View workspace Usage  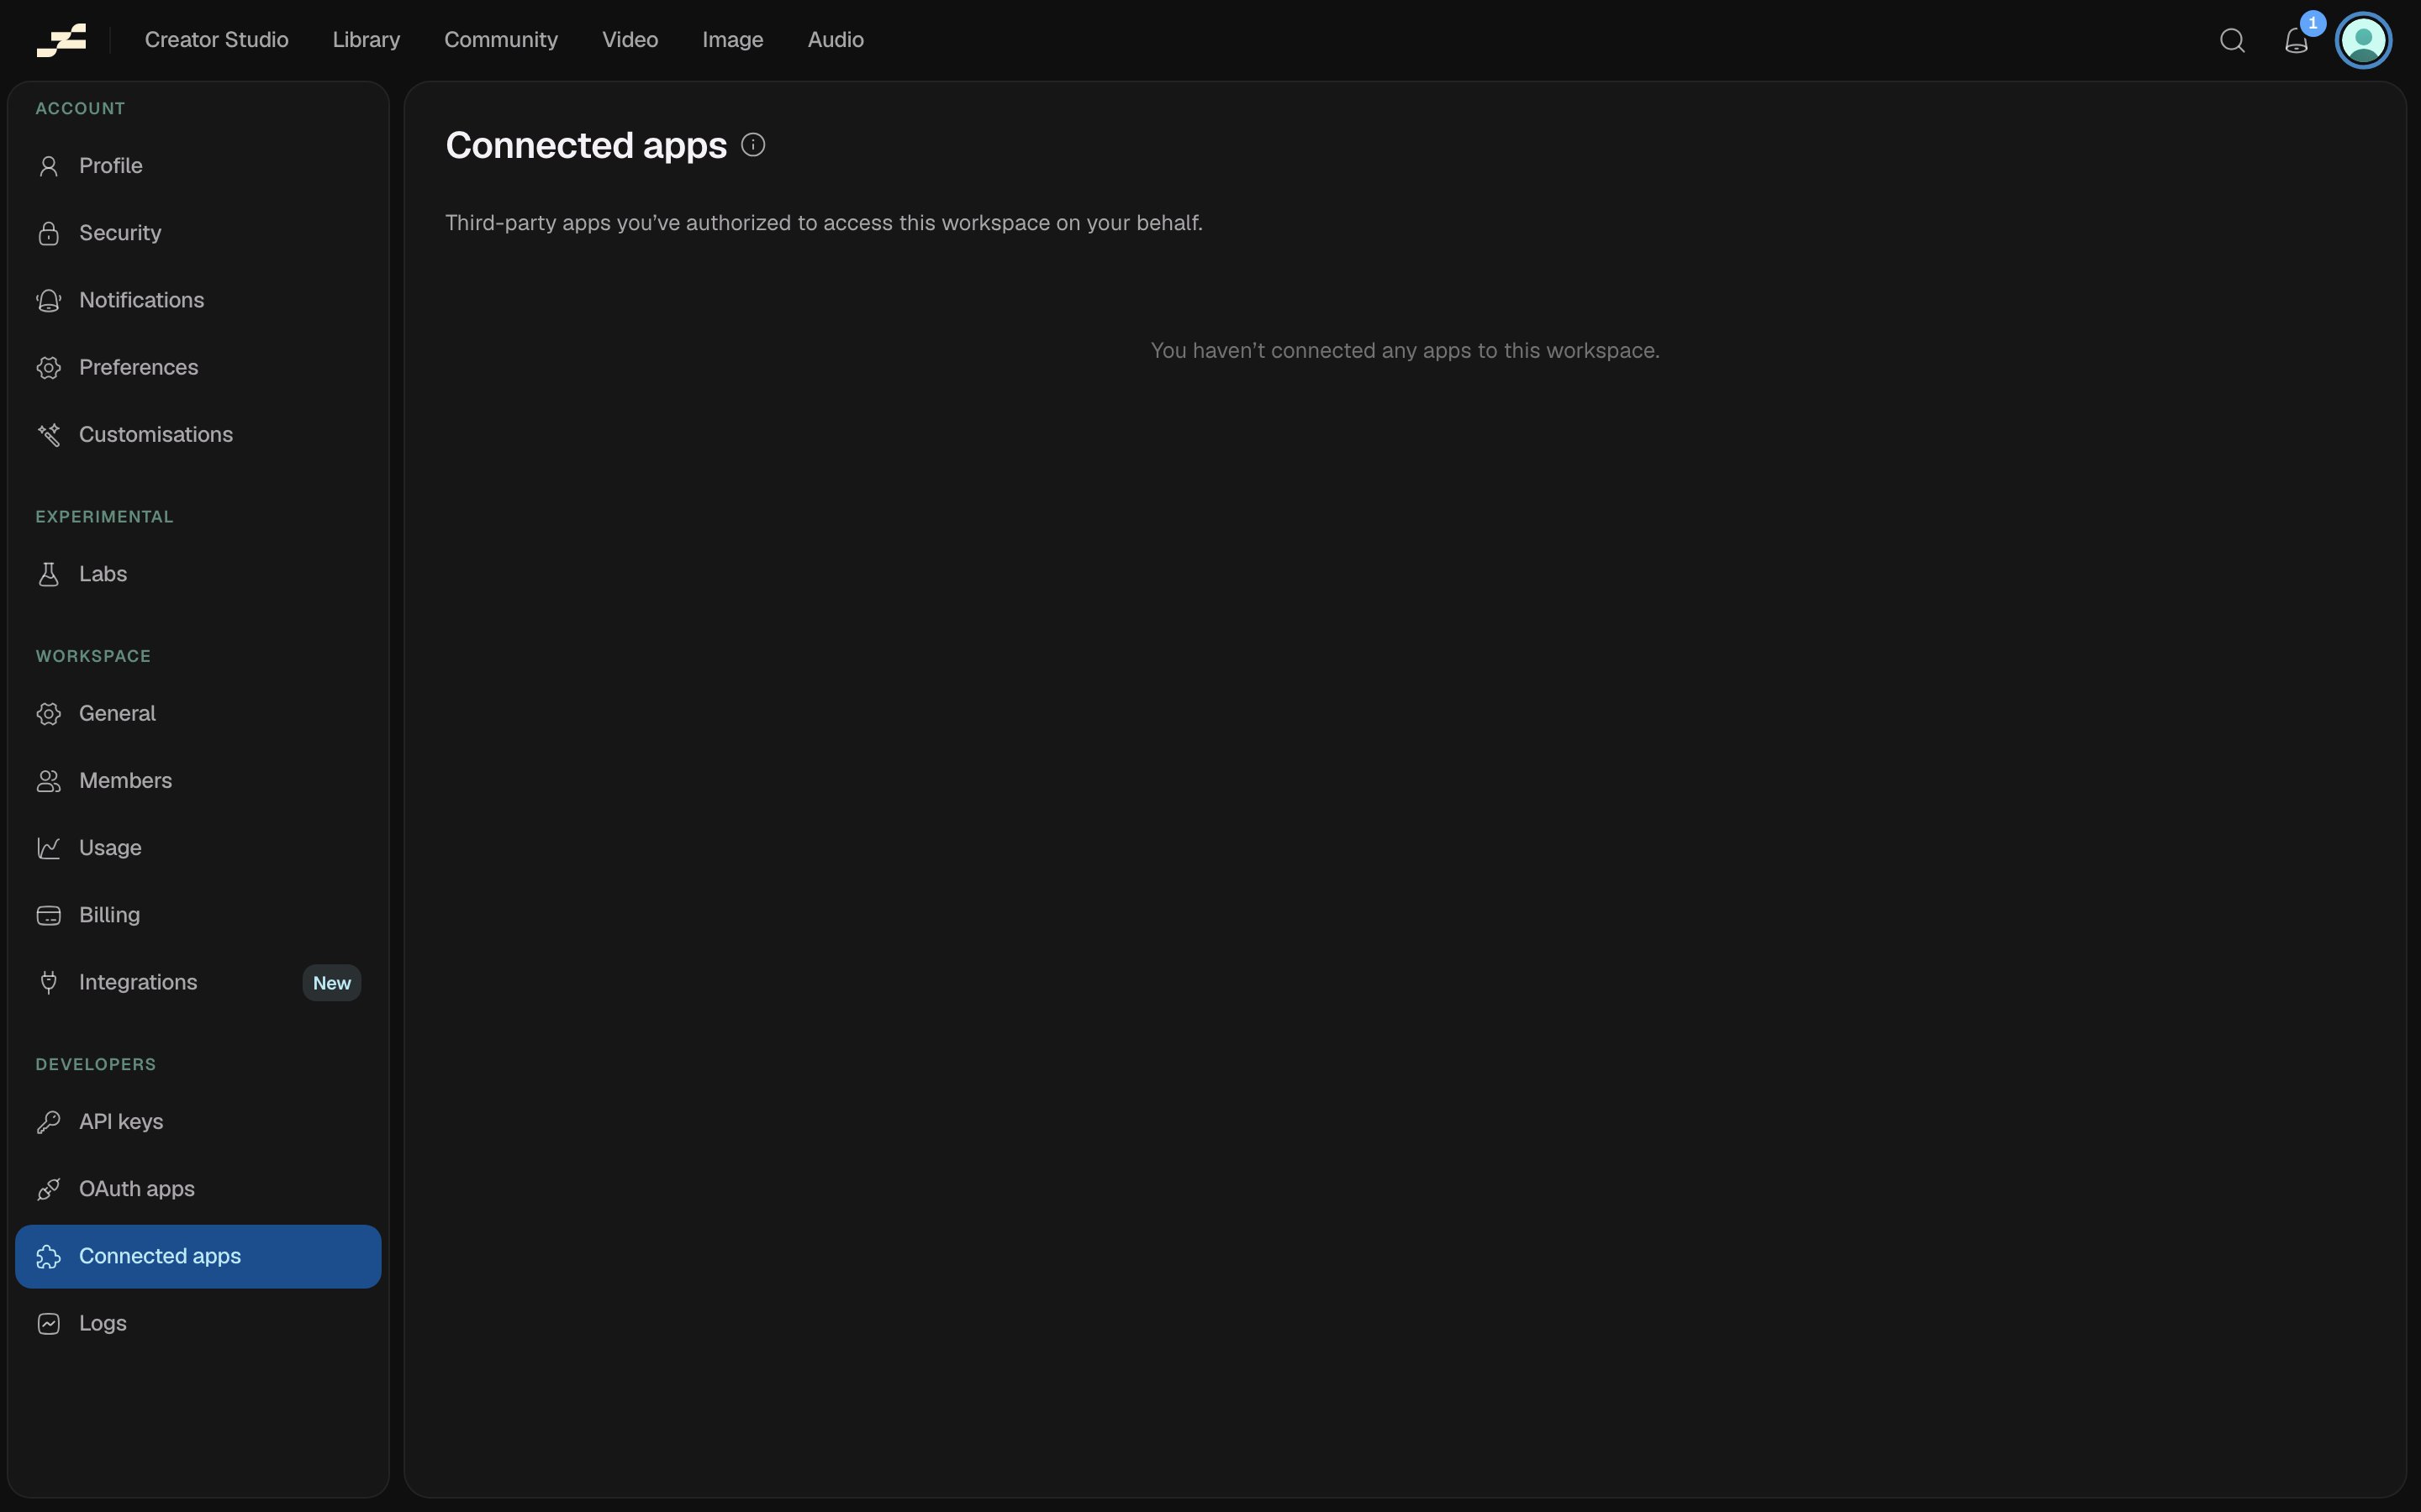click(x=198, y=848)
